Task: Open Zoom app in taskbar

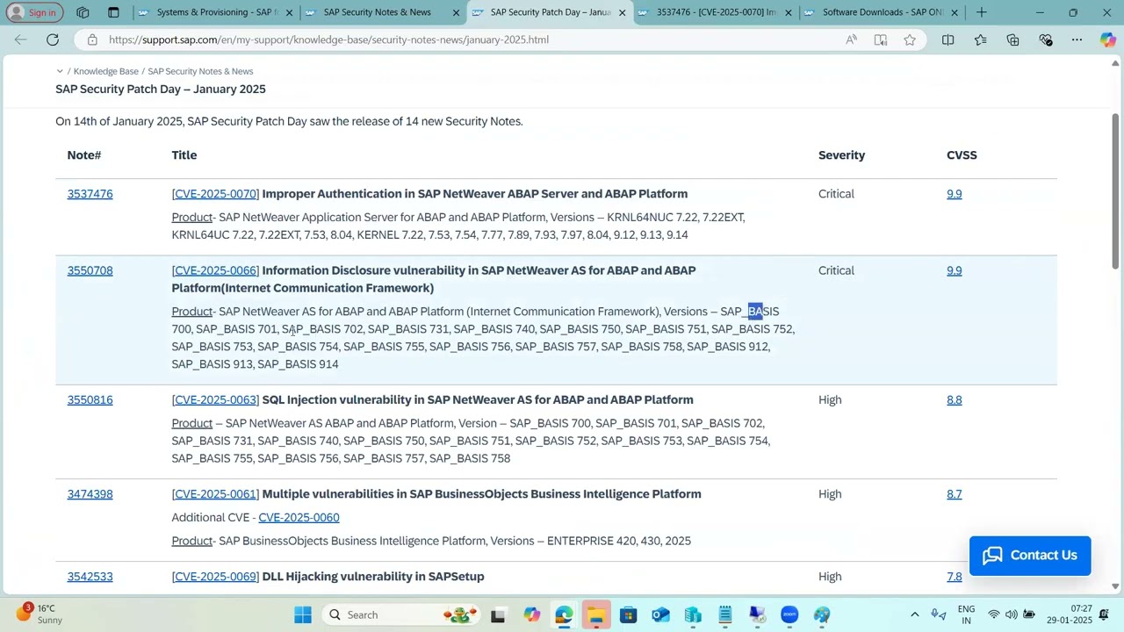Action: point(789,614)
